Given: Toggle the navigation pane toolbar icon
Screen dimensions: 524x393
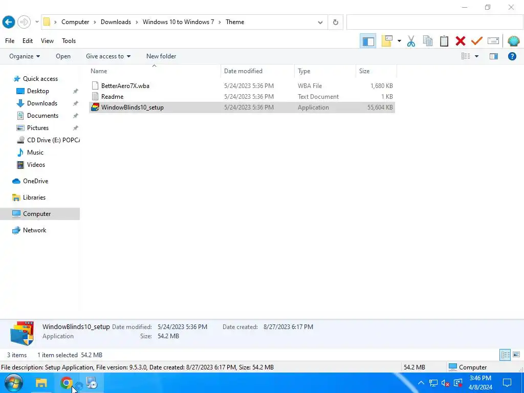Looking at the screenshot, I should [x=368, y=41].
